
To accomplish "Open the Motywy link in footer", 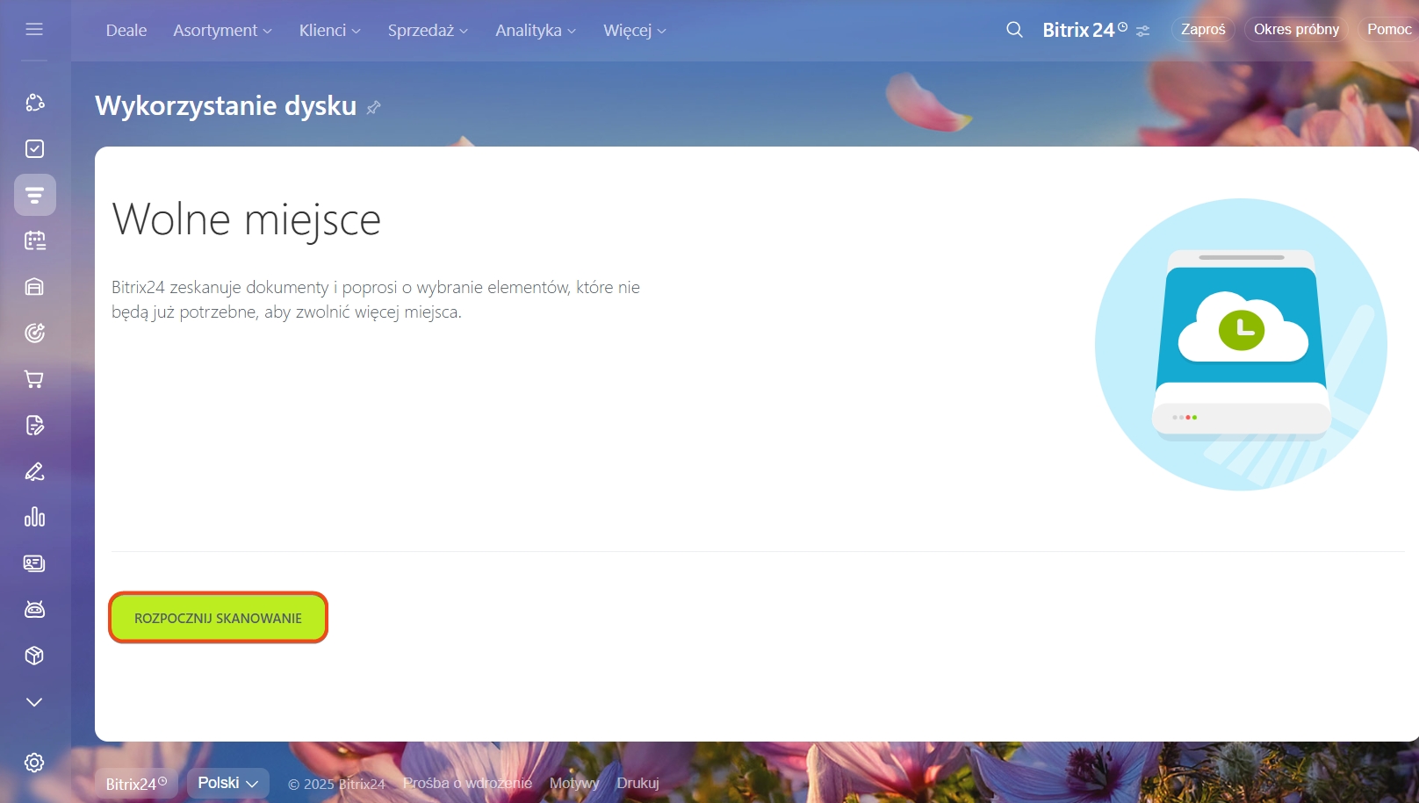I will [573, 783].
